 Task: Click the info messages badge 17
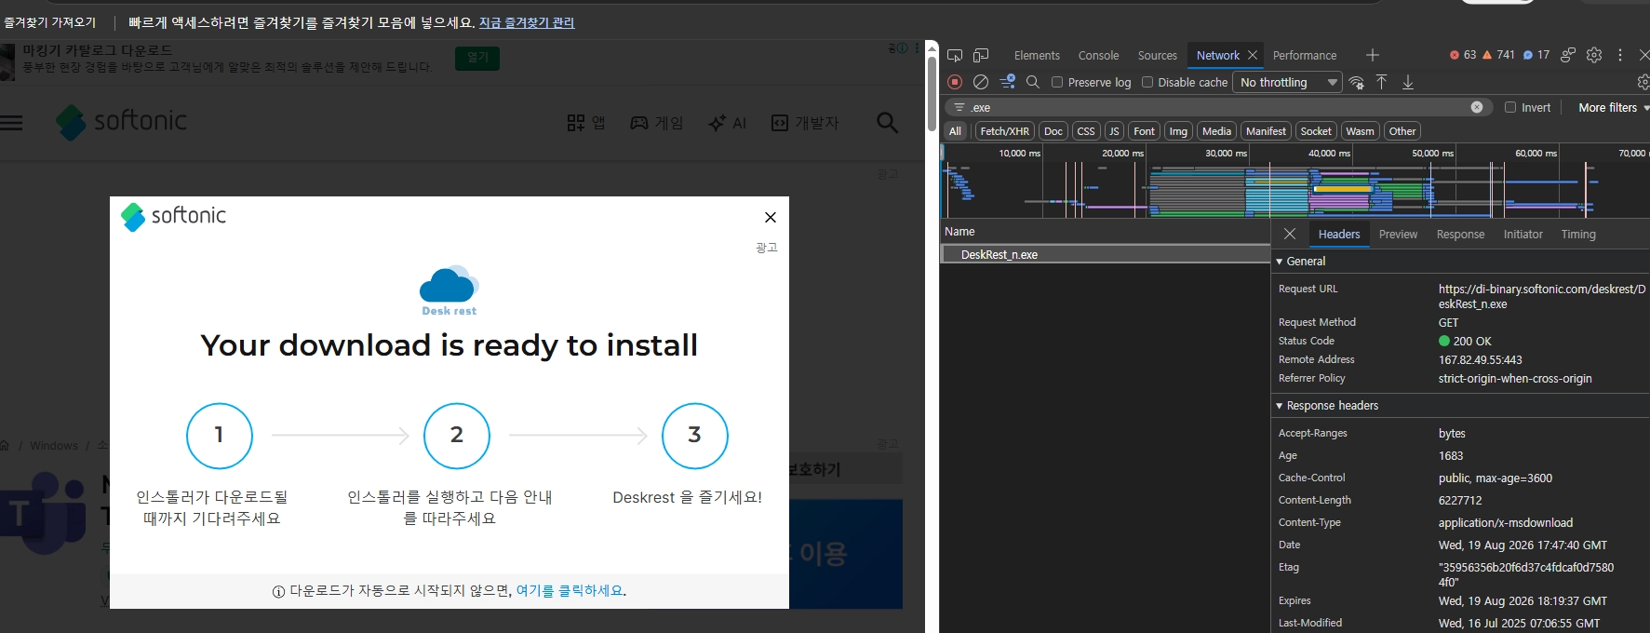coord(1536,55)
